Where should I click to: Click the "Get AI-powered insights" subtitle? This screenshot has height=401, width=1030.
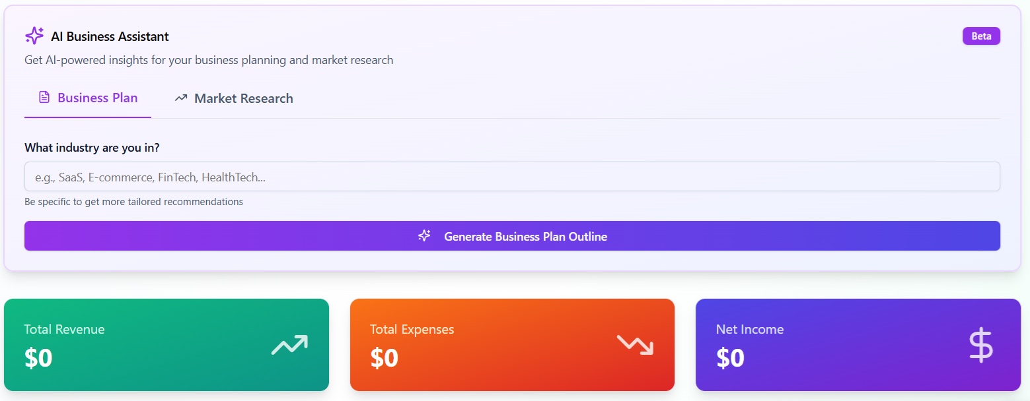[209, 60]
